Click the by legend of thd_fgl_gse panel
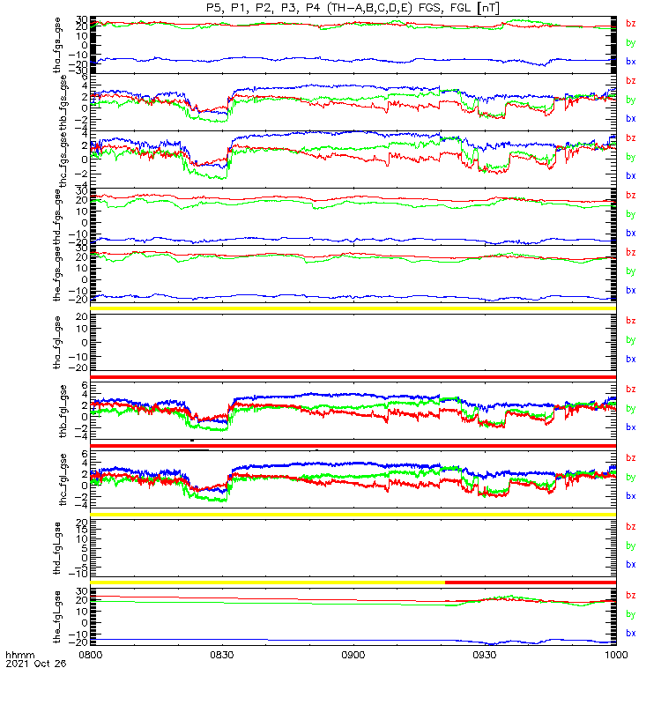Viewport: 661px width, 705px height. [x=631, y=545]
